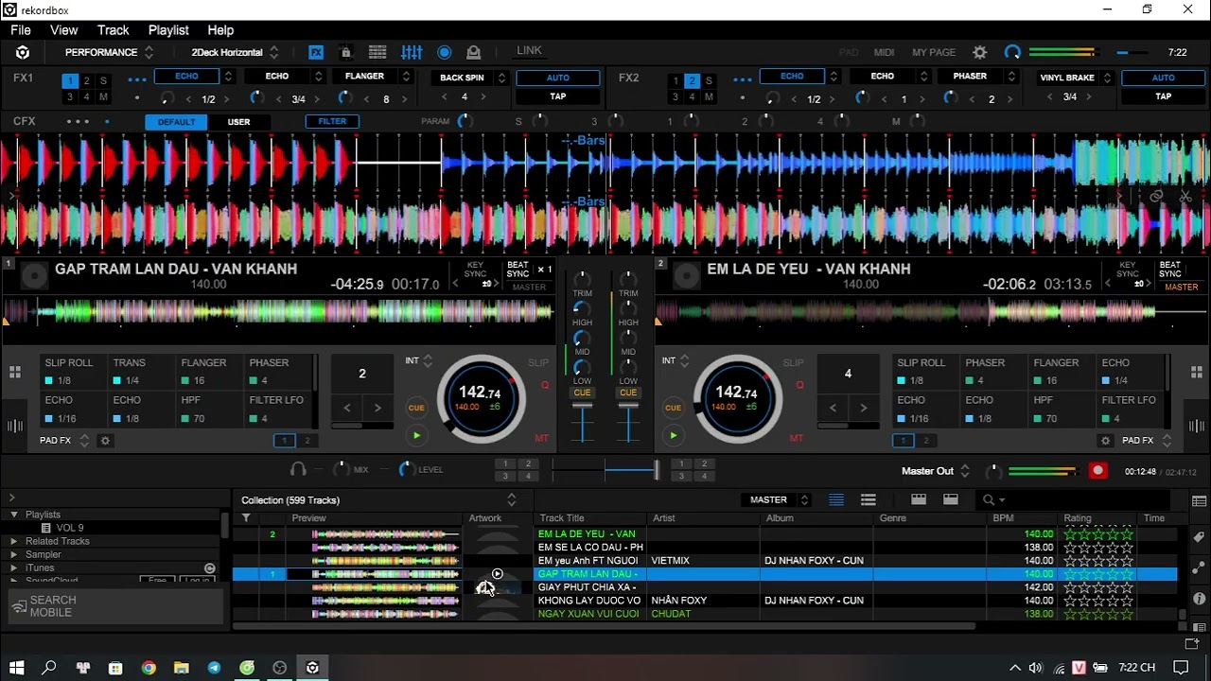The image size is (1211, 681).
Task: Open the Track menu
Action: pos(113,30)
